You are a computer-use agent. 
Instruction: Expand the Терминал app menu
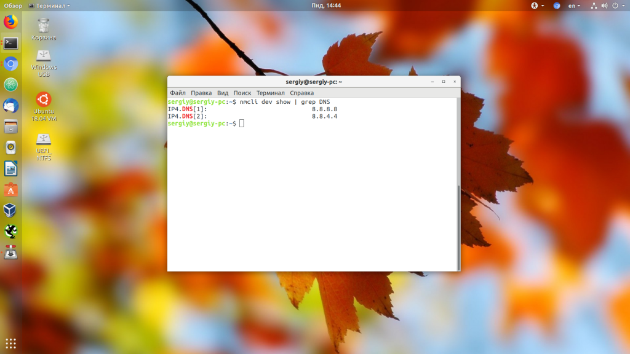coord(50,6)
